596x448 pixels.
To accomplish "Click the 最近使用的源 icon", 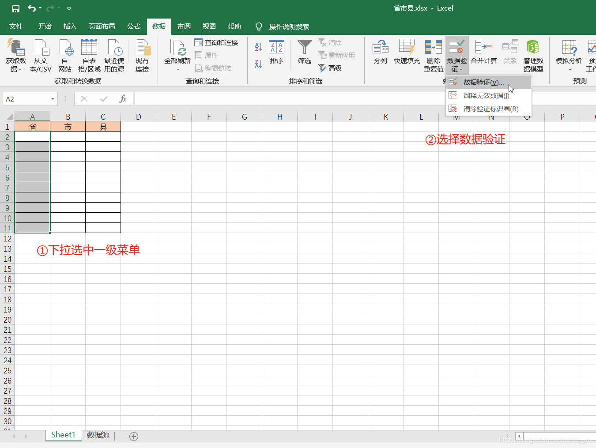I will click(x=114, y=56).
